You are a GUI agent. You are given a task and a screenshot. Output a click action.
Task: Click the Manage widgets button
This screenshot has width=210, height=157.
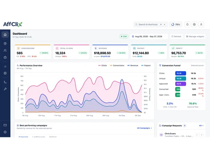coord(195,36)
